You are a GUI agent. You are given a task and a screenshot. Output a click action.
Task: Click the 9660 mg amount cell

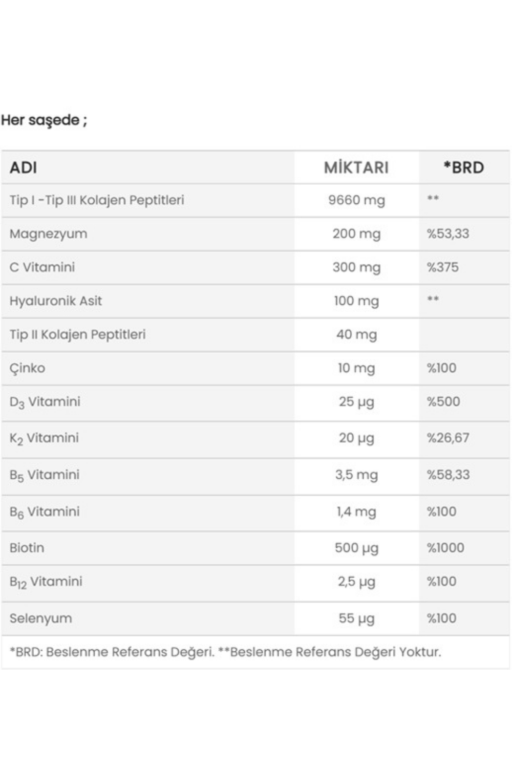pyautogui.click(x=356, y=200)
